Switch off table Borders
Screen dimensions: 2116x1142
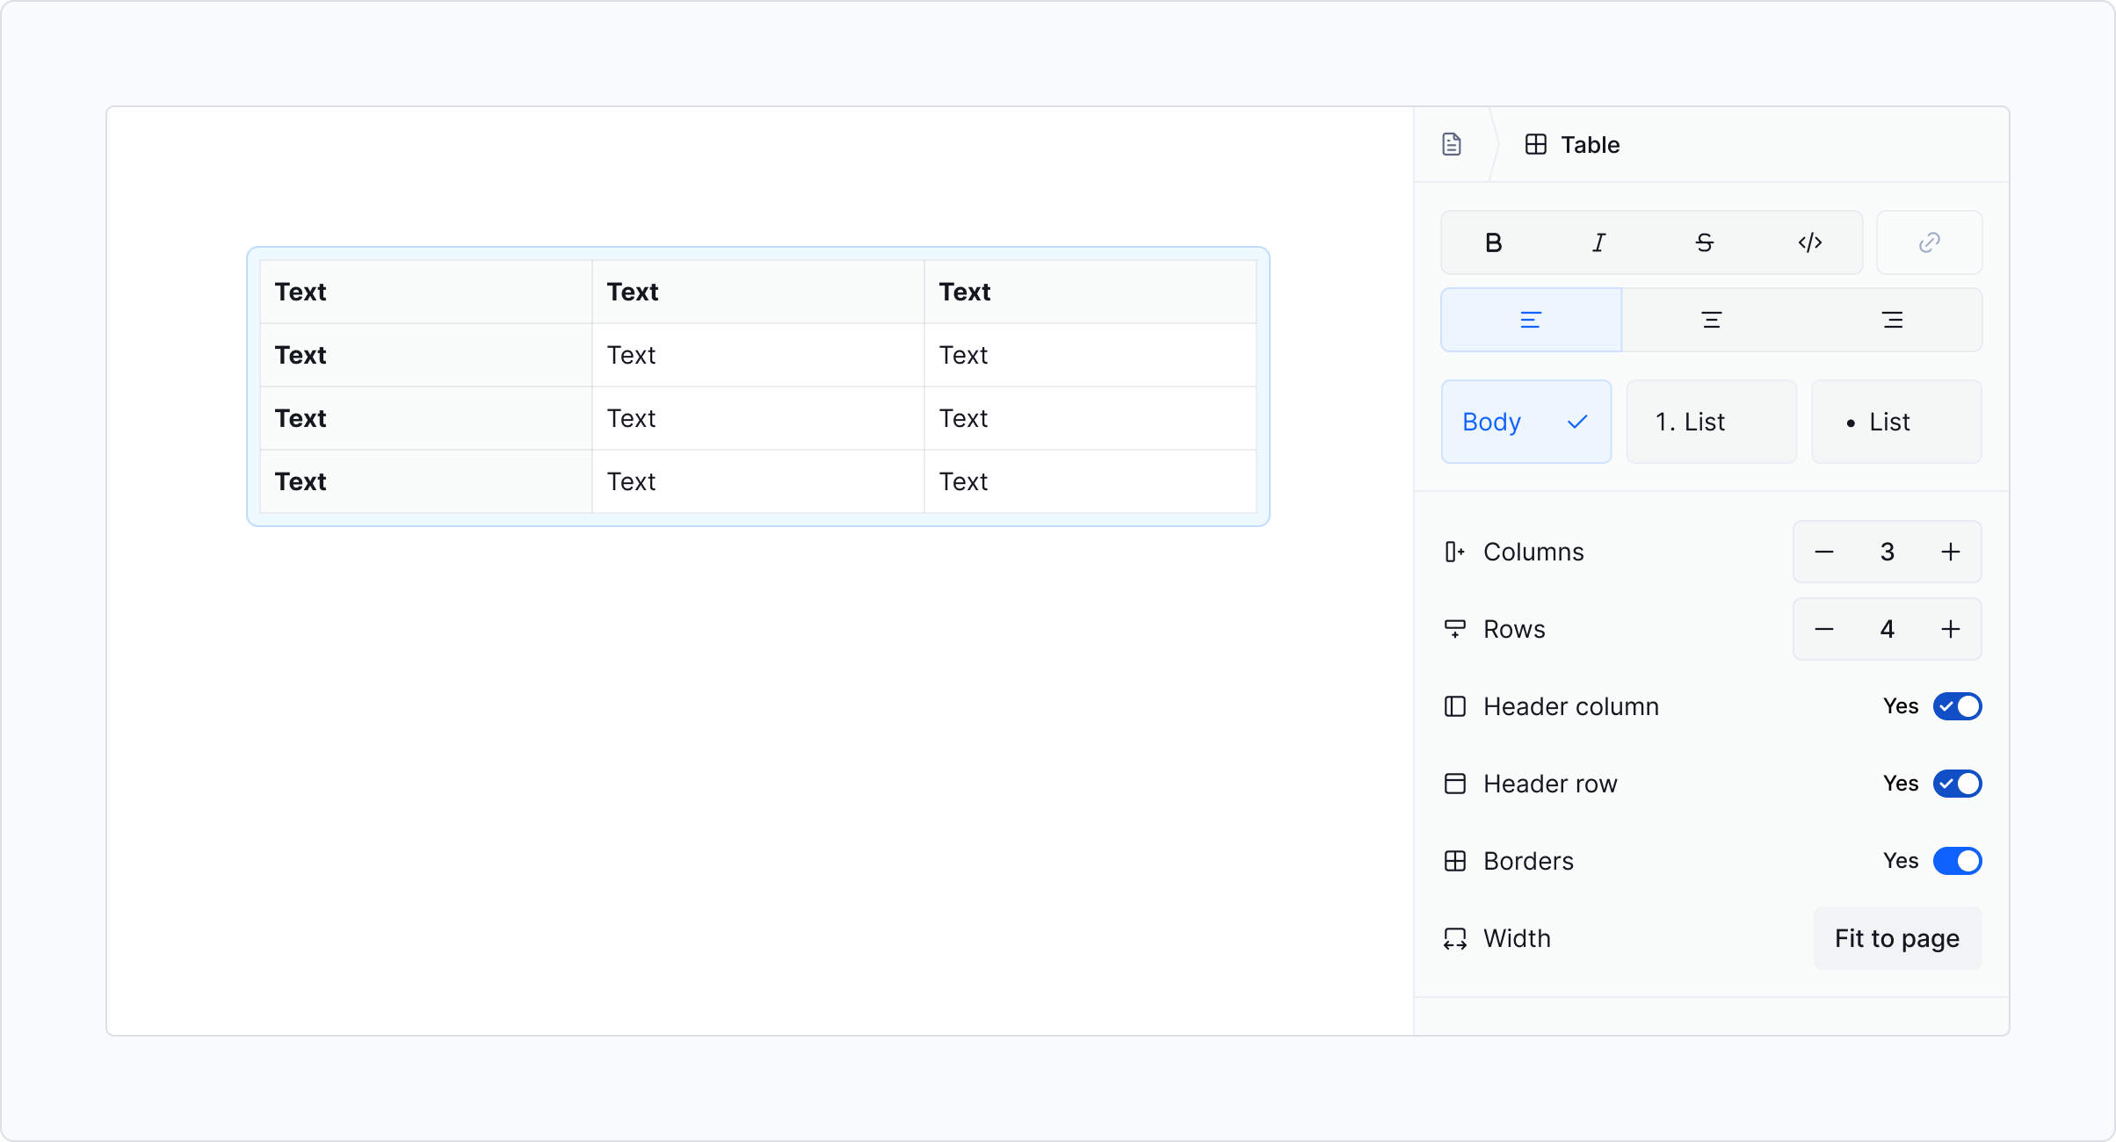tap(1957, 861)
